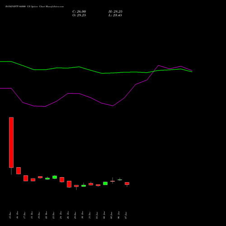The image size is (226, 226).
Task: Click the green candlestick for 30 Dec
Action: tap(84, 186)
